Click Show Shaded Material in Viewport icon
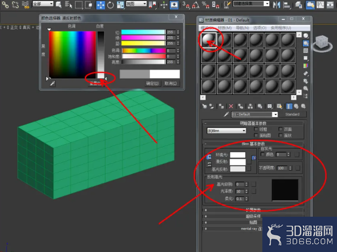337x252 pixels. click(x=279, y=106)
